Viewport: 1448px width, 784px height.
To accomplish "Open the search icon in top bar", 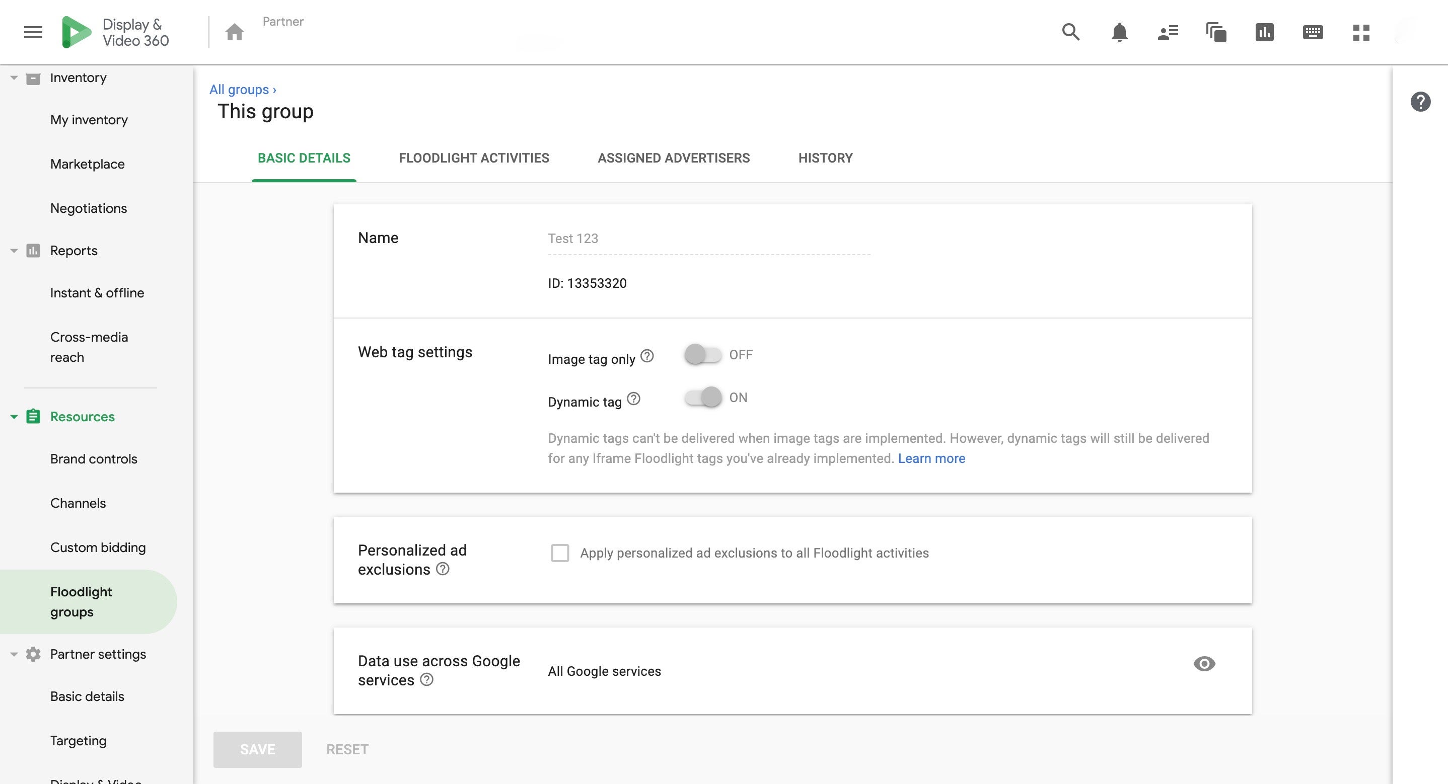I will click(x=1070, y=32).
